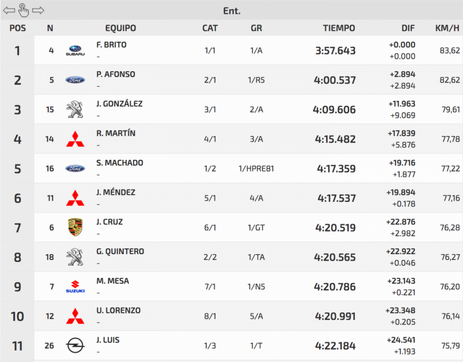Click the driver name J. MÉNDEZ

click(116, 192)
